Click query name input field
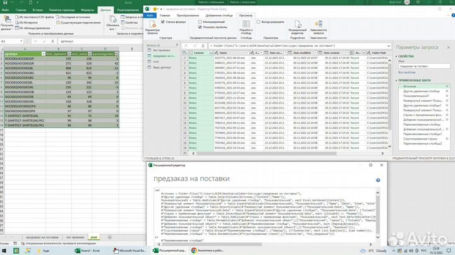 click(423, 66)
